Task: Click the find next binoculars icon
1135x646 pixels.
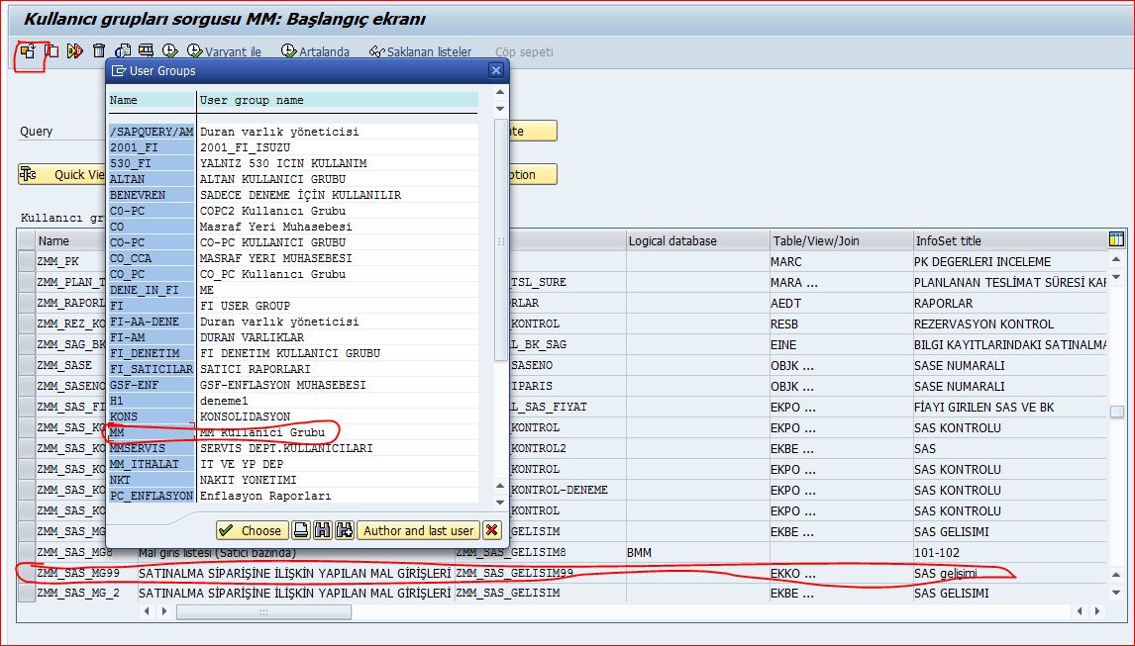Action: [345, 530]
